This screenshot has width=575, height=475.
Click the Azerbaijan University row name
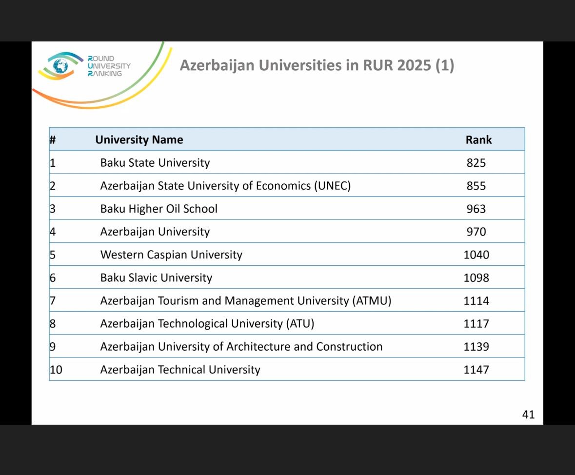pyautogui.click(x=155, y=232)
